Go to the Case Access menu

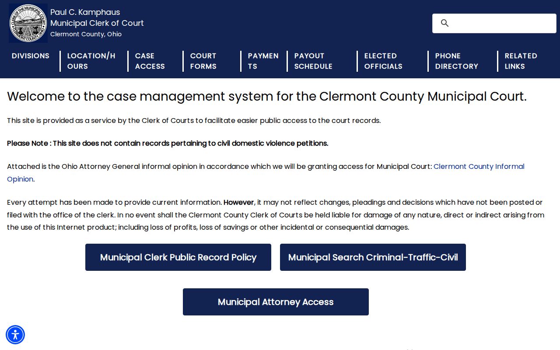[x=150, y=61]
